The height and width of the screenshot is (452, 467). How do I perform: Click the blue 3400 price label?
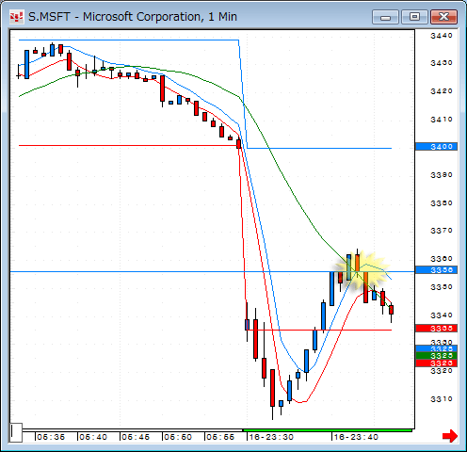tap(436, 146)
